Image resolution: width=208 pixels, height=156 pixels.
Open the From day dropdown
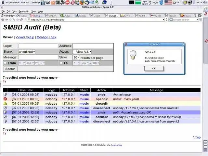pyautogui.click(x=22, y=63)
